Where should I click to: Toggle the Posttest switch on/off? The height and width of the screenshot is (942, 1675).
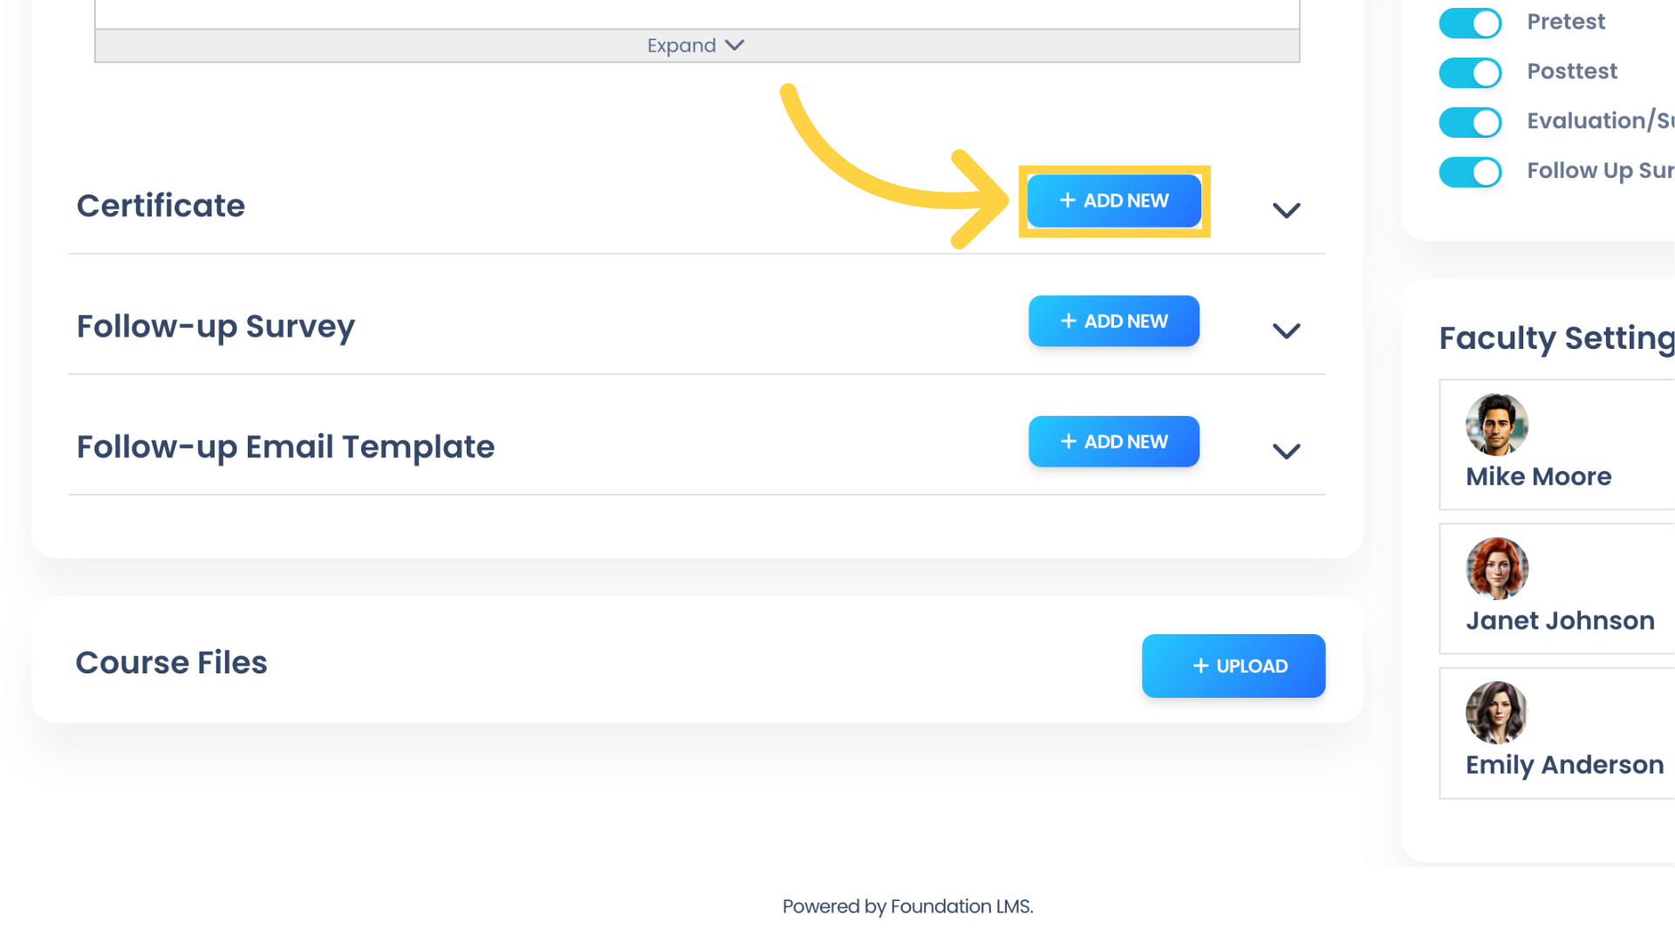click(1470, 72)
